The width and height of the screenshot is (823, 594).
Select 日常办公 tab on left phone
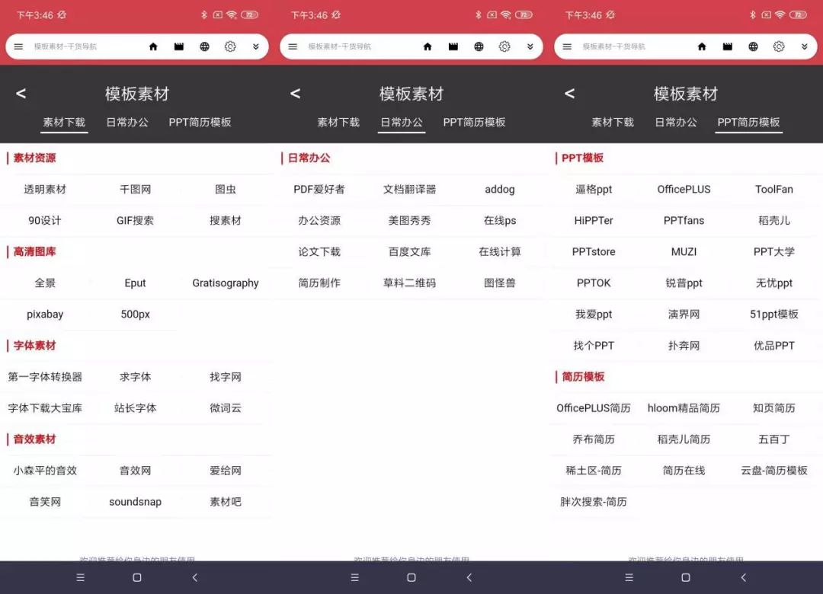click(127, 123)
